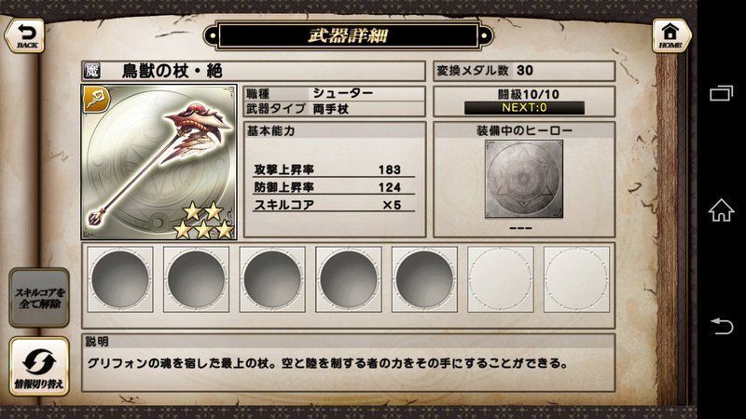
Task: Select the fourth skill core slot
Action: point(348,278)
